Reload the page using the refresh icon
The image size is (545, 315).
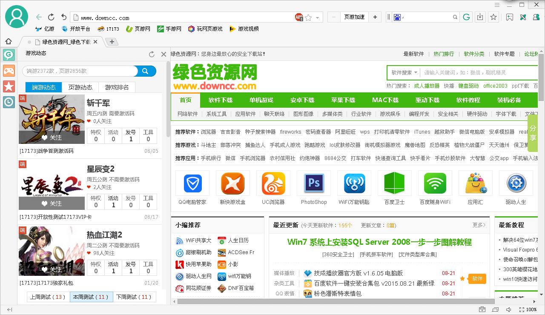51,17
